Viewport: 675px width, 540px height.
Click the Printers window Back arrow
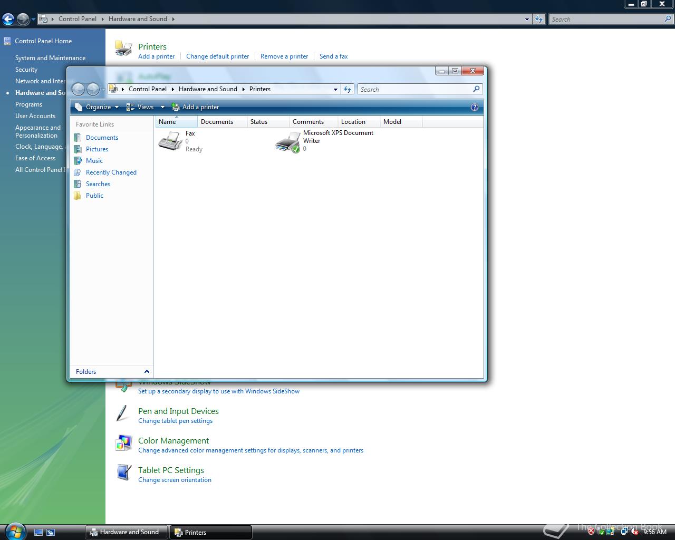point(78,89)
